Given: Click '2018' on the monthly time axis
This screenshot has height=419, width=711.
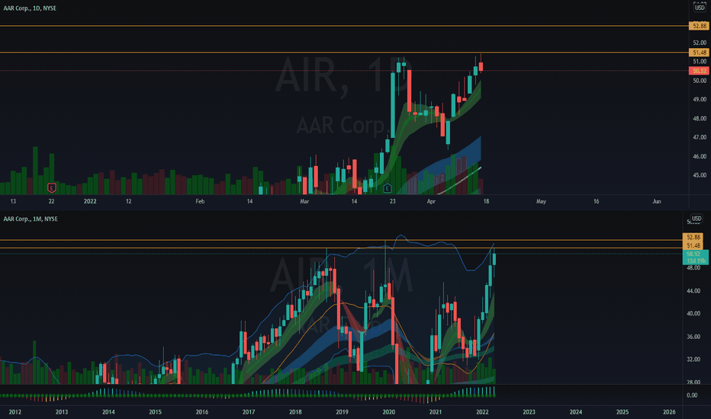Looking at the screenshot, I should pos(295,411).
